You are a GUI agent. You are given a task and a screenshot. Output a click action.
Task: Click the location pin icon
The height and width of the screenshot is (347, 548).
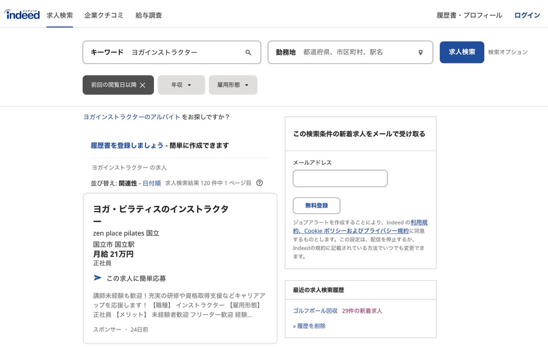point(420,53)
